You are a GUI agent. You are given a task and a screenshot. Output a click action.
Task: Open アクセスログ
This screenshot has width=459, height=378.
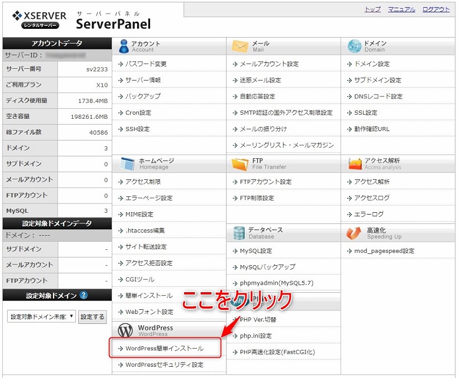click(372, 198)
